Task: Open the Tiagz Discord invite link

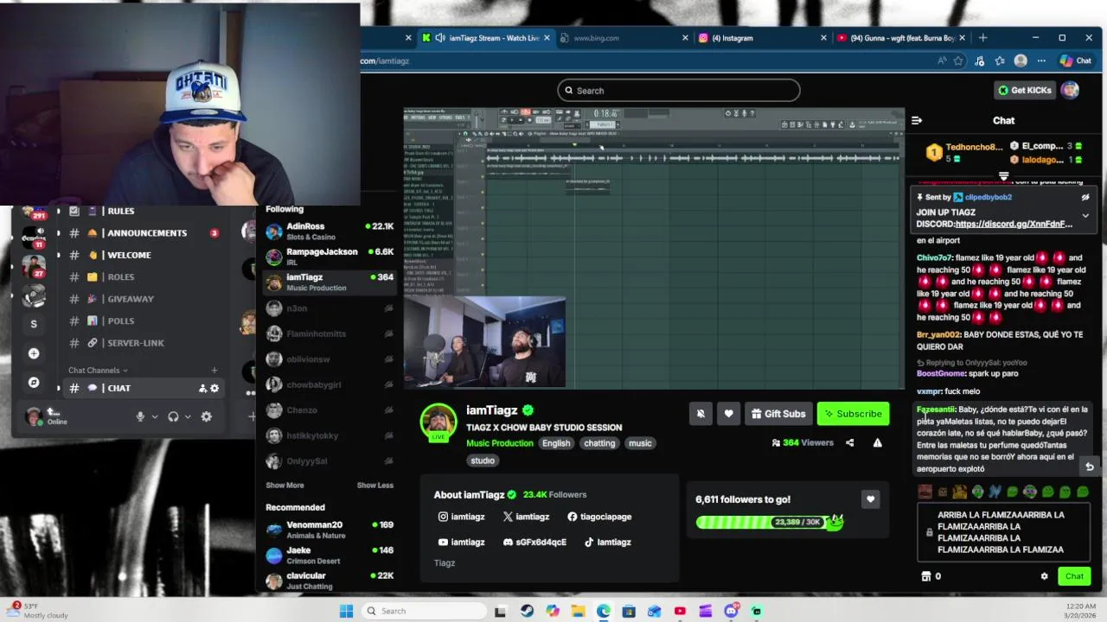Action: [1014, 225]
